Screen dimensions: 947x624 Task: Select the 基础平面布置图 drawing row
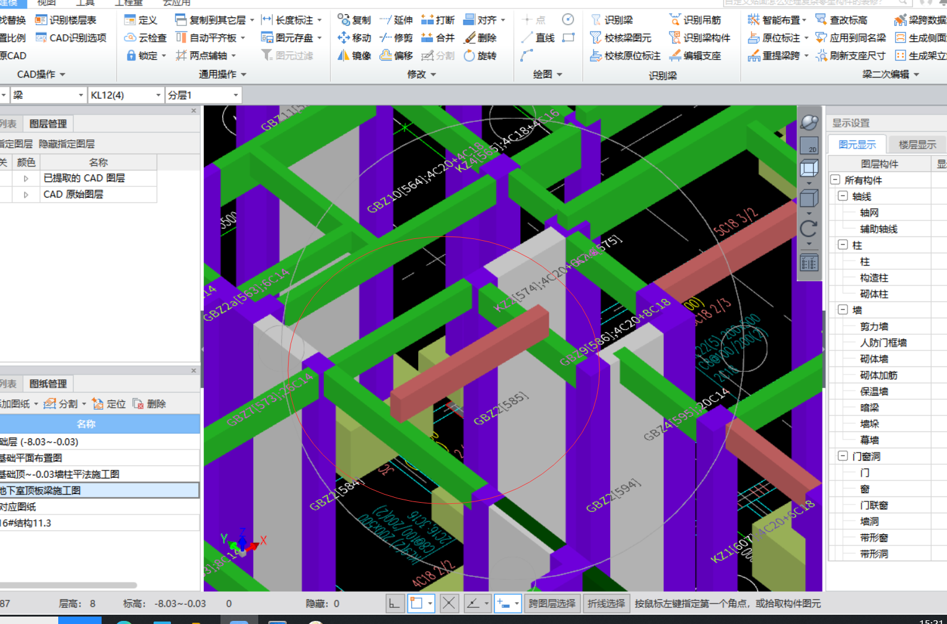click(x=100, y=458)
